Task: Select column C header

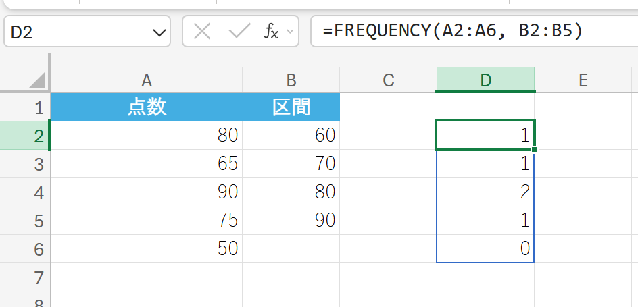Action: [x=388, y=80]
